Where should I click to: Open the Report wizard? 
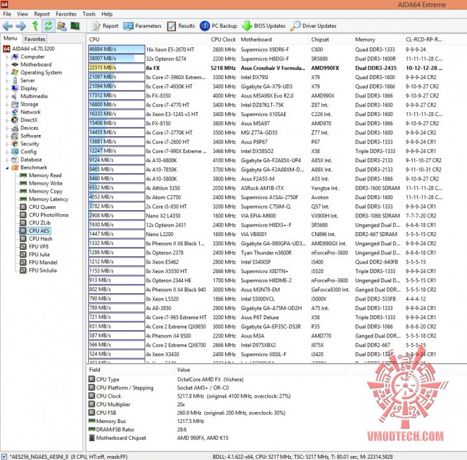pyautogui.click(x=104, y=26)
